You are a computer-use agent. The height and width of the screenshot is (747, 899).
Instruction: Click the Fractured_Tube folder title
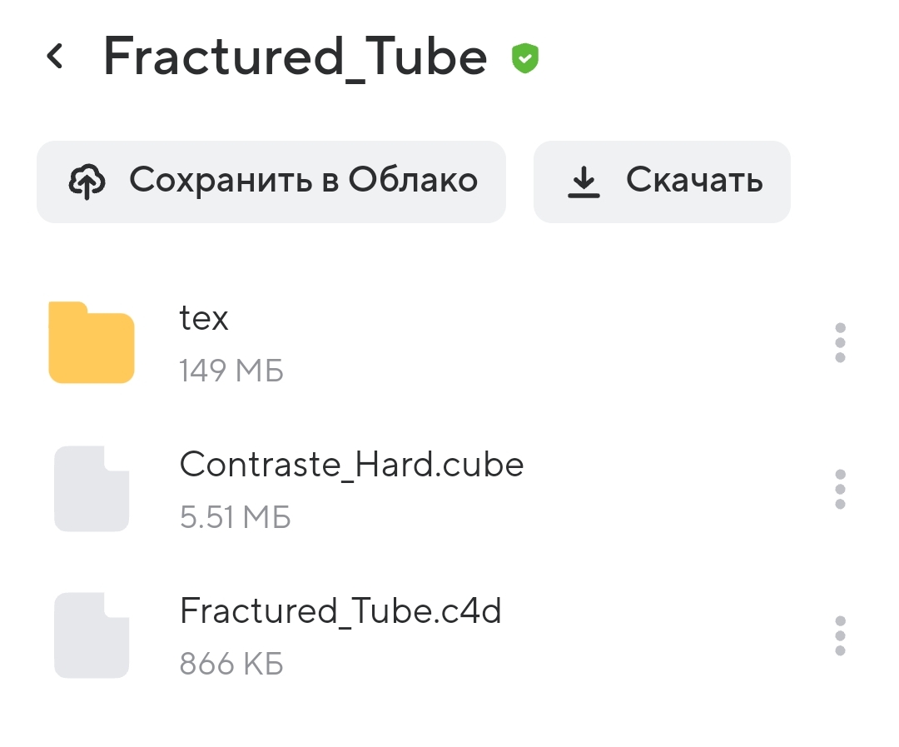296,57
